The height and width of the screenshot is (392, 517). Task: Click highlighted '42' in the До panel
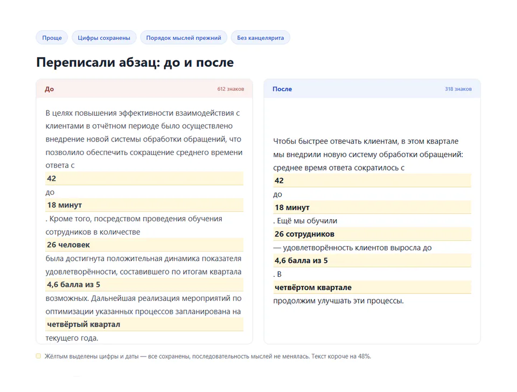(144, 178)
